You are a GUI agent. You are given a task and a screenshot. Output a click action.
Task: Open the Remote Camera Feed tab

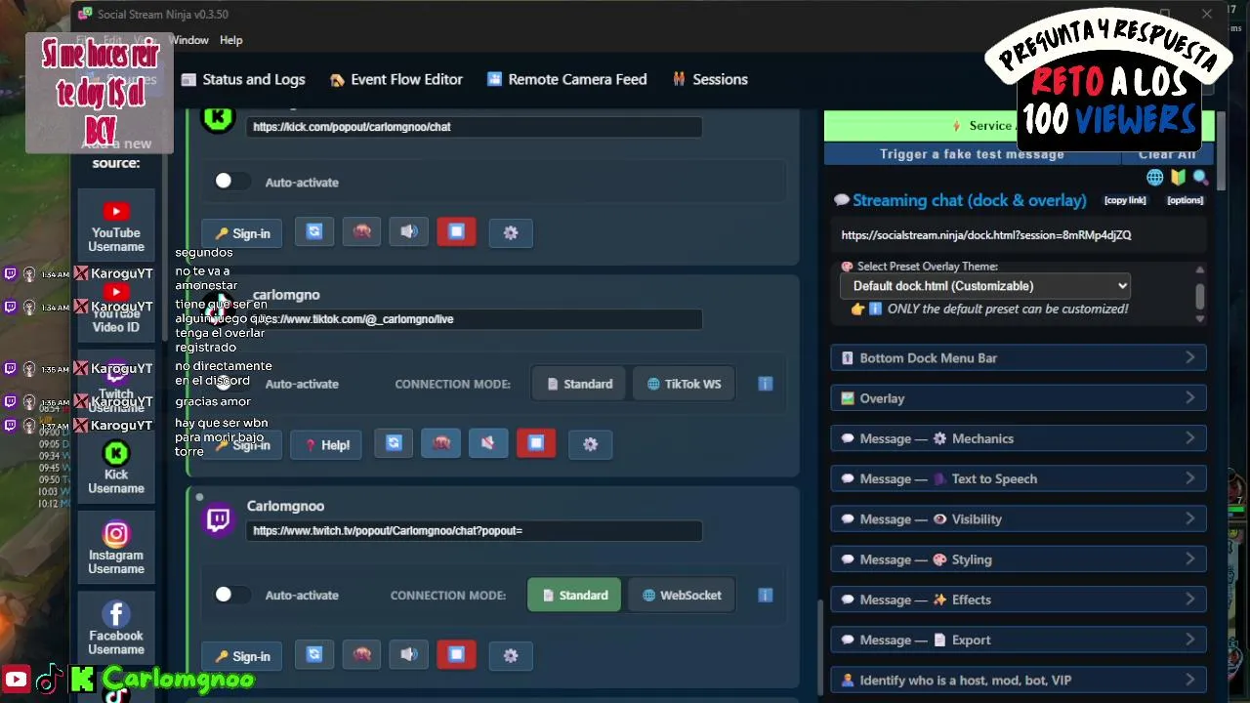tap(567, 79)
